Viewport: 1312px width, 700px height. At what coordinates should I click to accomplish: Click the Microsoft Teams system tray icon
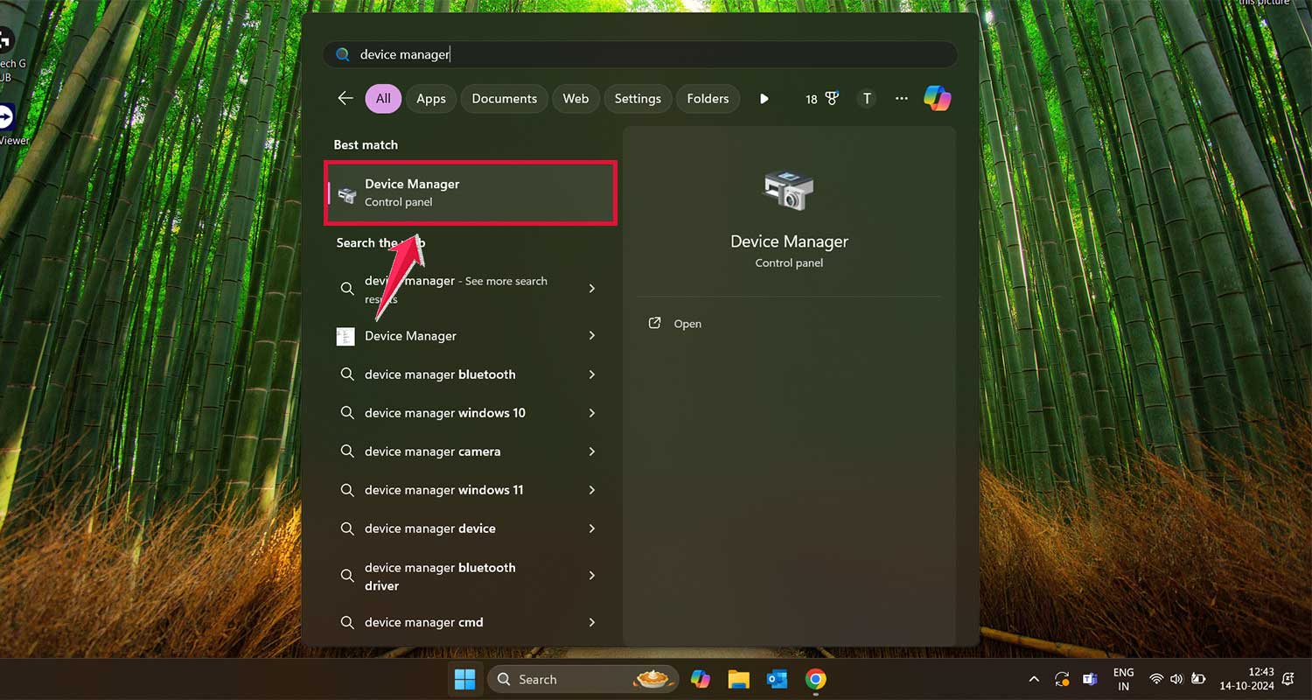point(1089,679)
